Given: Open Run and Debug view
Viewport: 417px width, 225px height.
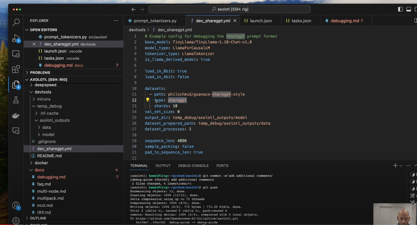Looking at the screenshot, I should tap(16, 38).
